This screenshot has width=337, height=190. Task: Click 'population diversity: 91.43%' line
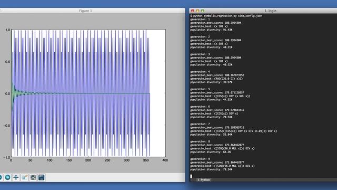coord(211,30)
